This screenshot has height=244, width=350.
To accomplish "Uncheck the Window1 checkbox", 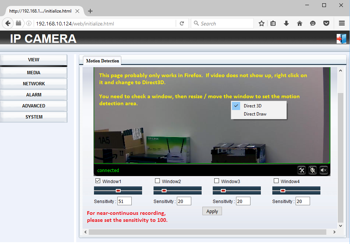I will tap(98, 181).
